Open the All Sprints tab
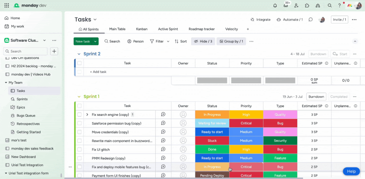 pos(89,29)
